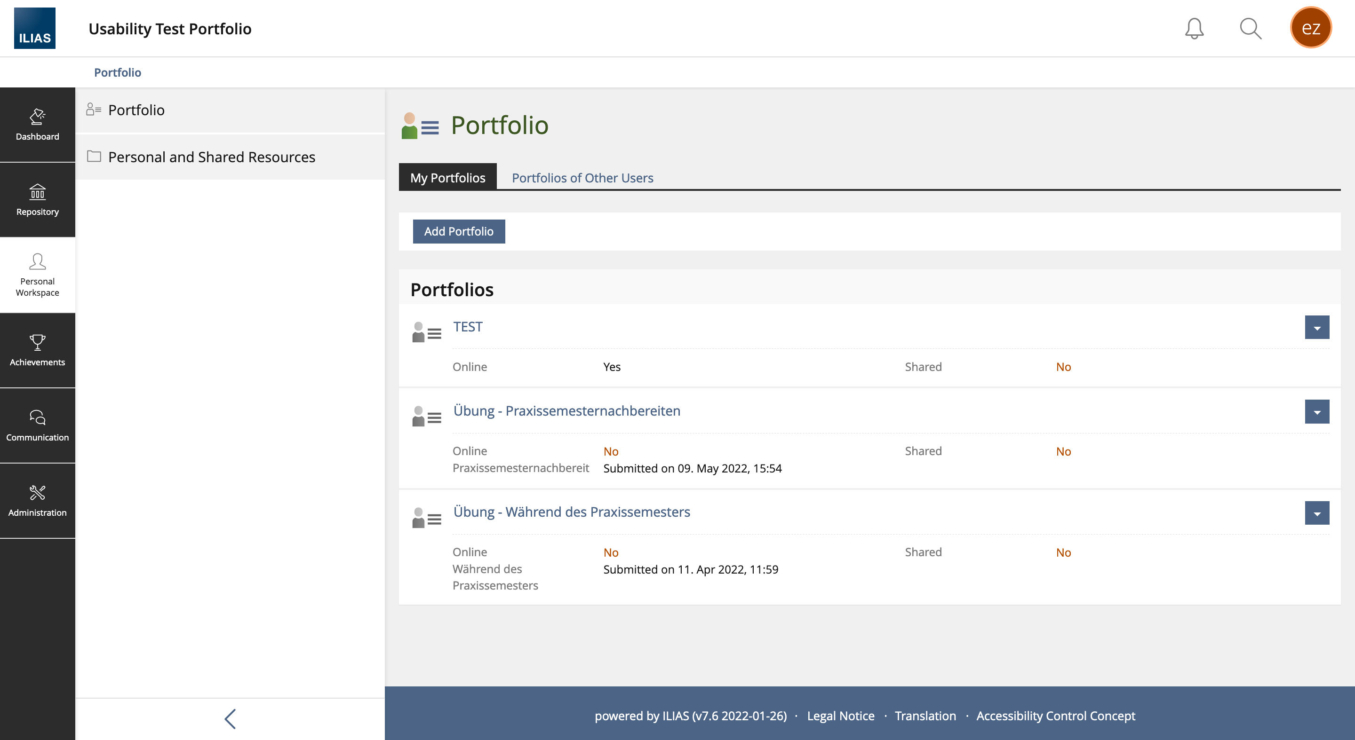Open the ez user avatar menu
The width and height of the screenshot is (1355, 740).
[1310, 28]
